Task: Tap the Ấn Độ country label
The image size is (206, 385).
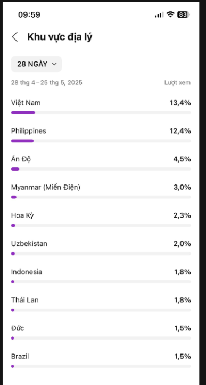Action: [x=21, y=159]
